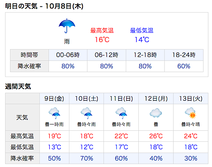Select the 18-24時 time slot header

184,55
